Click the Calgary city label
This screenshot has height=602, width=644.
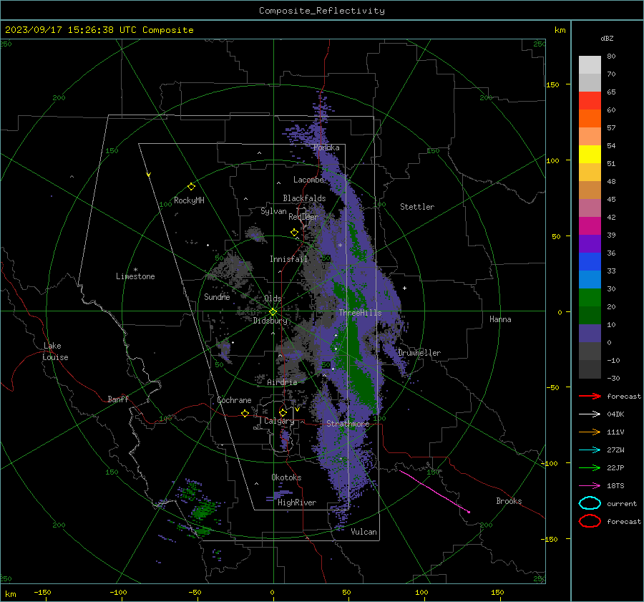(279, 421)
